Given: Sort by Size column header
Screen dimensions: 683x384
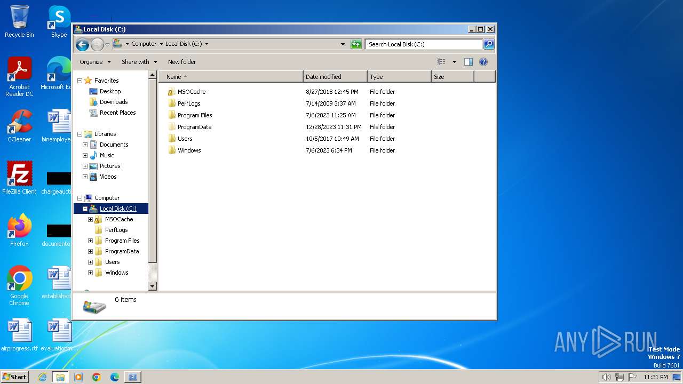Looking at the screenshot, I should pos(452,77).
